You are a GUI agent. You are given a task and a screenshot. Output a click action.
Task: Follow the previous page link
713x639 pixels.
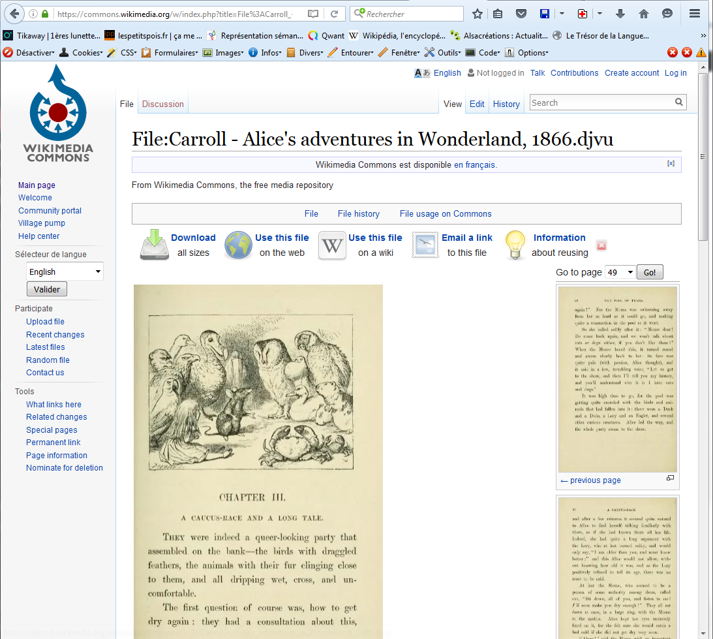(590, 480)
